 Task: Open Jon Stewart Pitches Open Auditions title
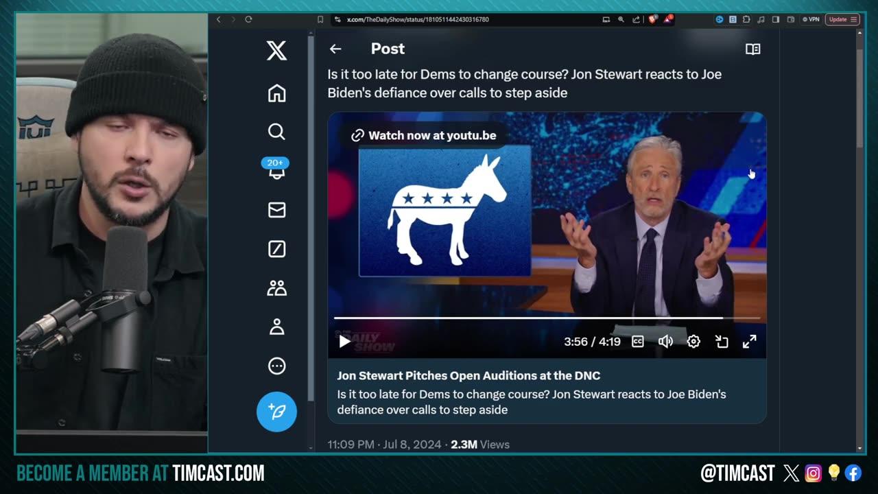coord(468,375)
